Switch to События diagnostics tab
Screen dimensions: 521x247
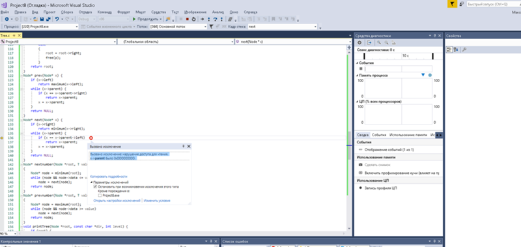(x=379, y=135)
